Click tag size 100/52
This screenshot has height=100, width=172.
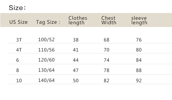[46, 39]
